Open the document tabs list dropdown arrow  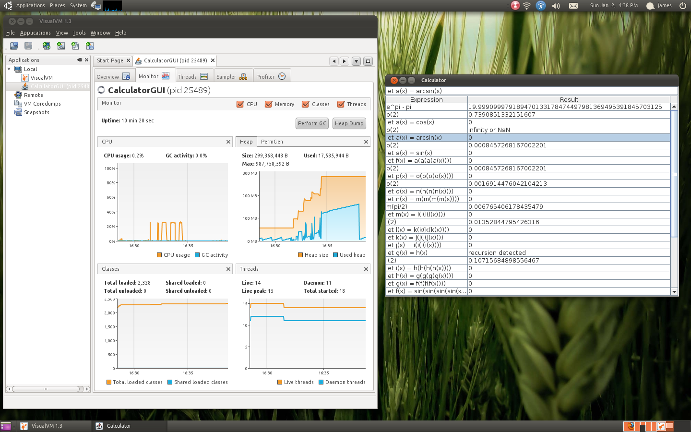click(356, 61)
